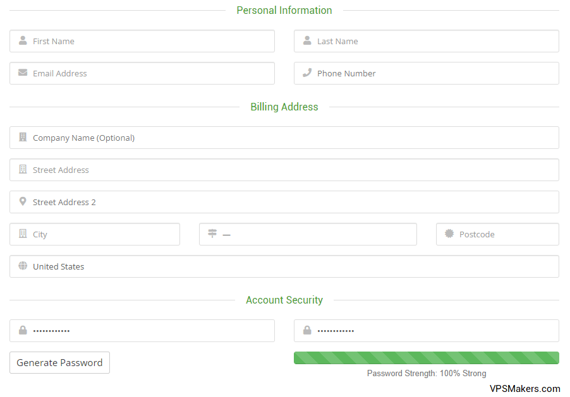The image size is (570, 397).
Task: Click into the City field
Action: point(95,234)
